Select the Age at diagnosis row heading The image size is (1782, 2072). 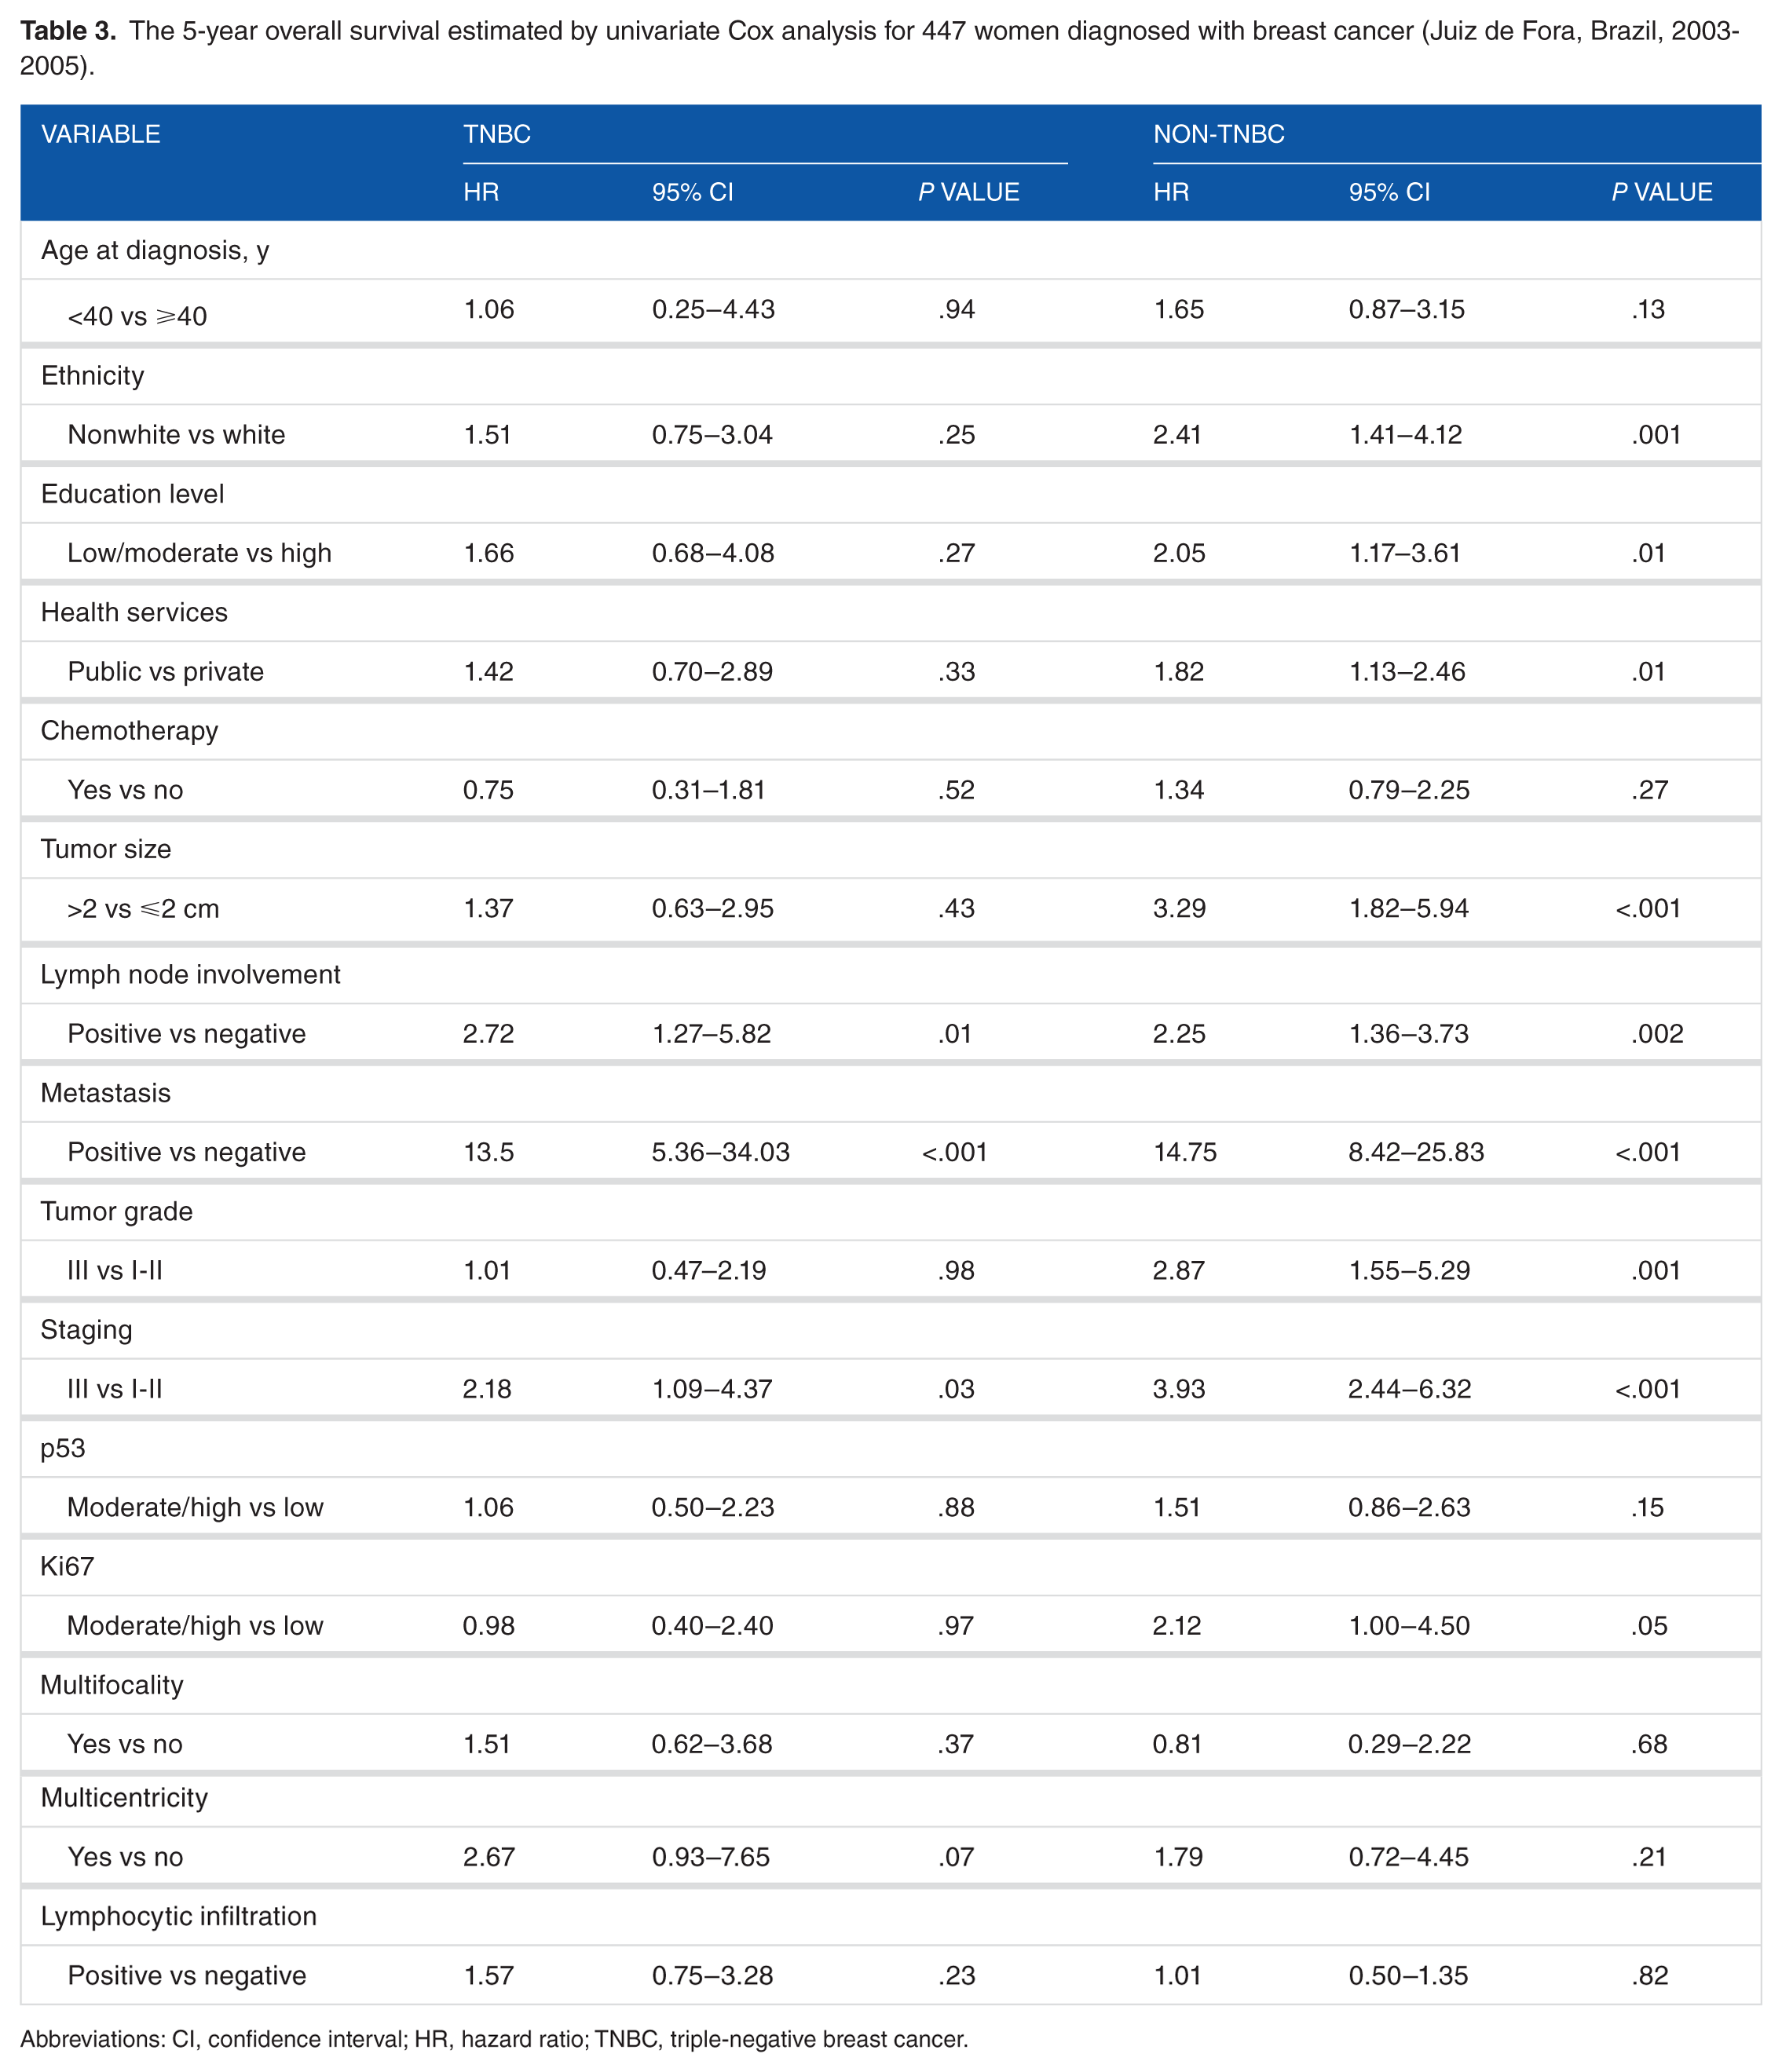(x=155, y=250)
